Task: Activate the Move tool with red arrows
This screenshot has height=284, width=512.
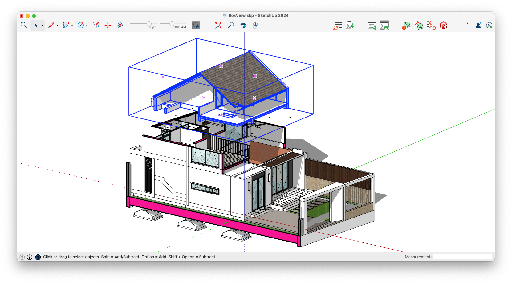Action: pyautogui.click(x=108, y=25)
